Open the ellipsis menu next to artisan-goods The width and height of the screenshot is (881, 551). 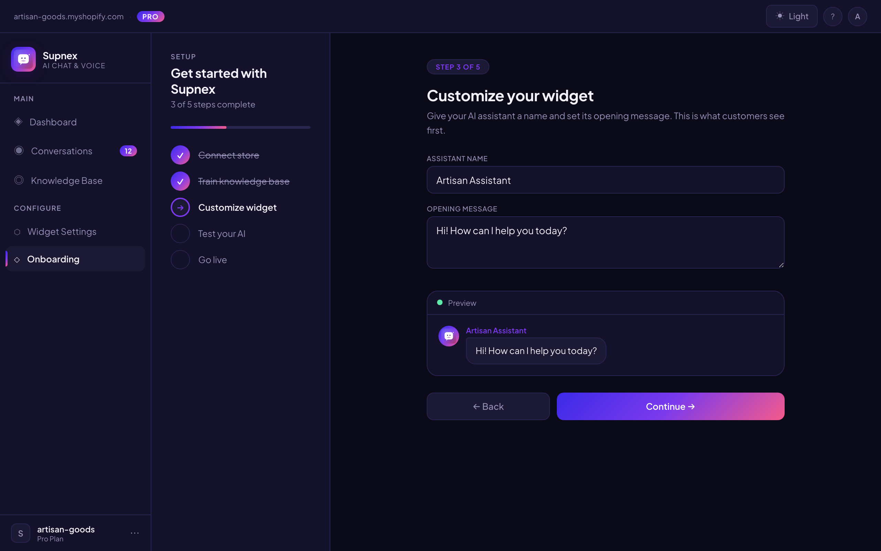click(135, 532)
